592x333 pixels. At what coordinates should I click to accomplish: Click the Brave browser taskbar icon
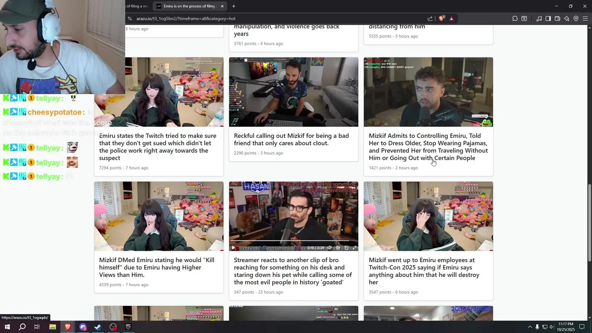coord(68,327)
